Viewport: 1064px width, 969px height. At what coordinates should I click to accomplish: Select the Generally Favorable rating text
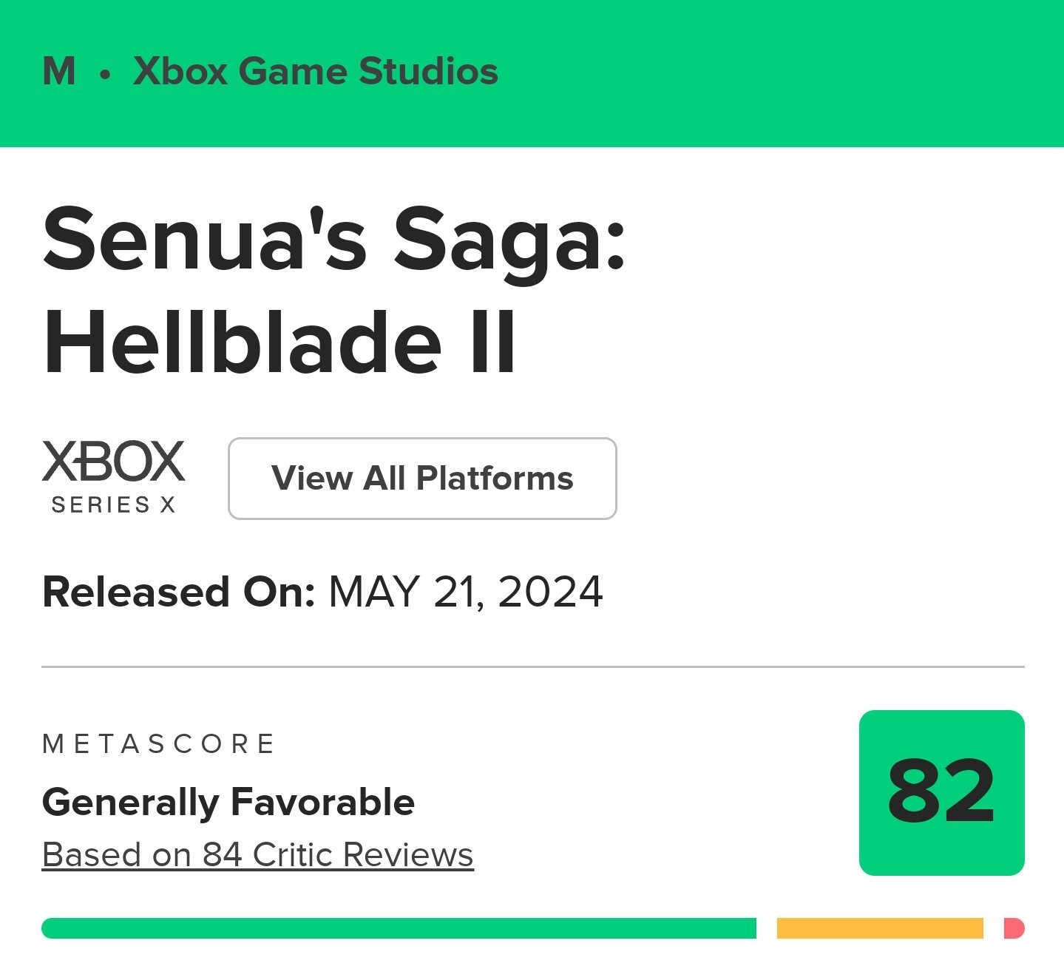coord(228,803)
